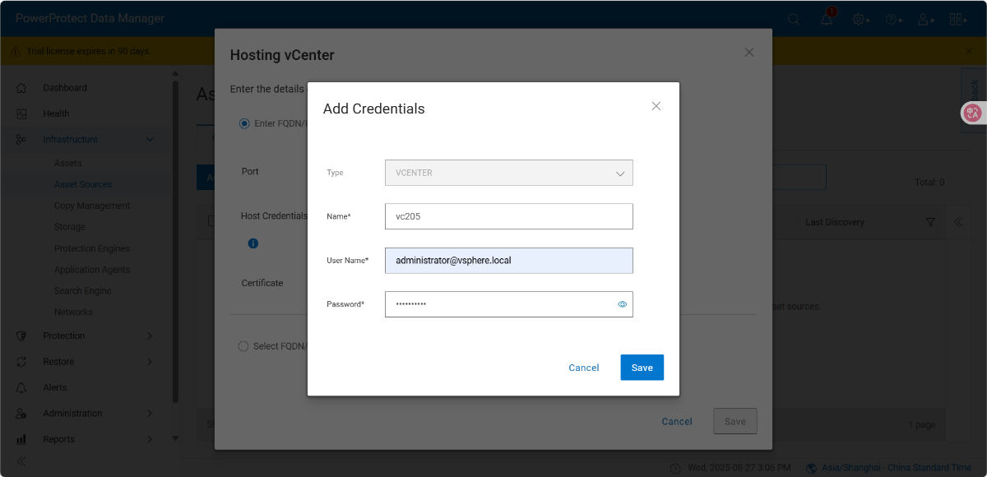The height and width of the screenshot is (477, 987).
Task: Open the Dashboard menu item
Action: [65, 88]
